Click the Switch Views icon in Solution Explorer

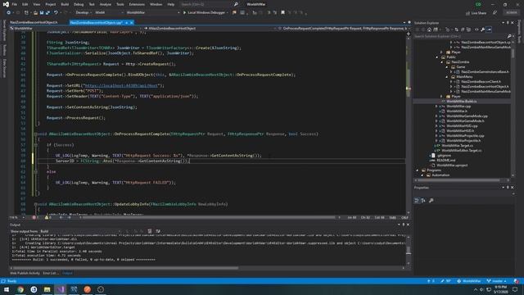[x=436, y=29]
